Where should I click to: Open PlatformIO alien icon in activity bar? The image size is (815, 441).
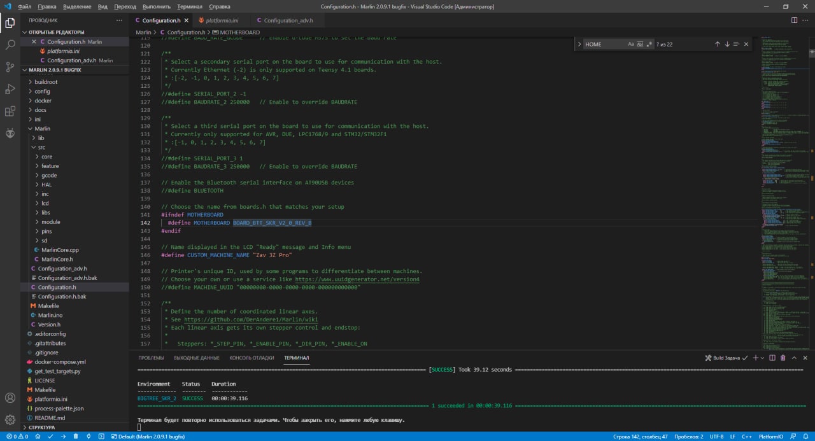point(10,133)
